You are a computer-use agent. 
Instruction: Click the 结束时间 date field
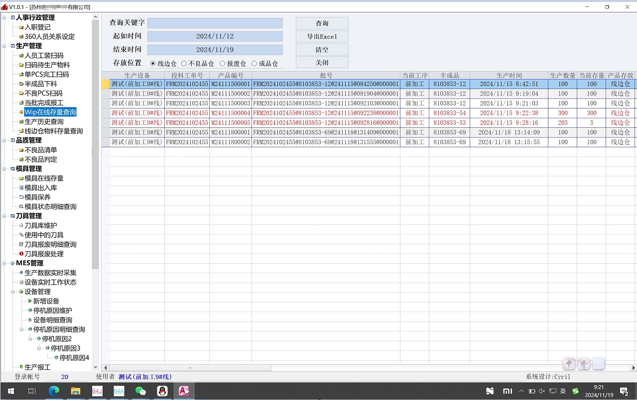(215, 50)
